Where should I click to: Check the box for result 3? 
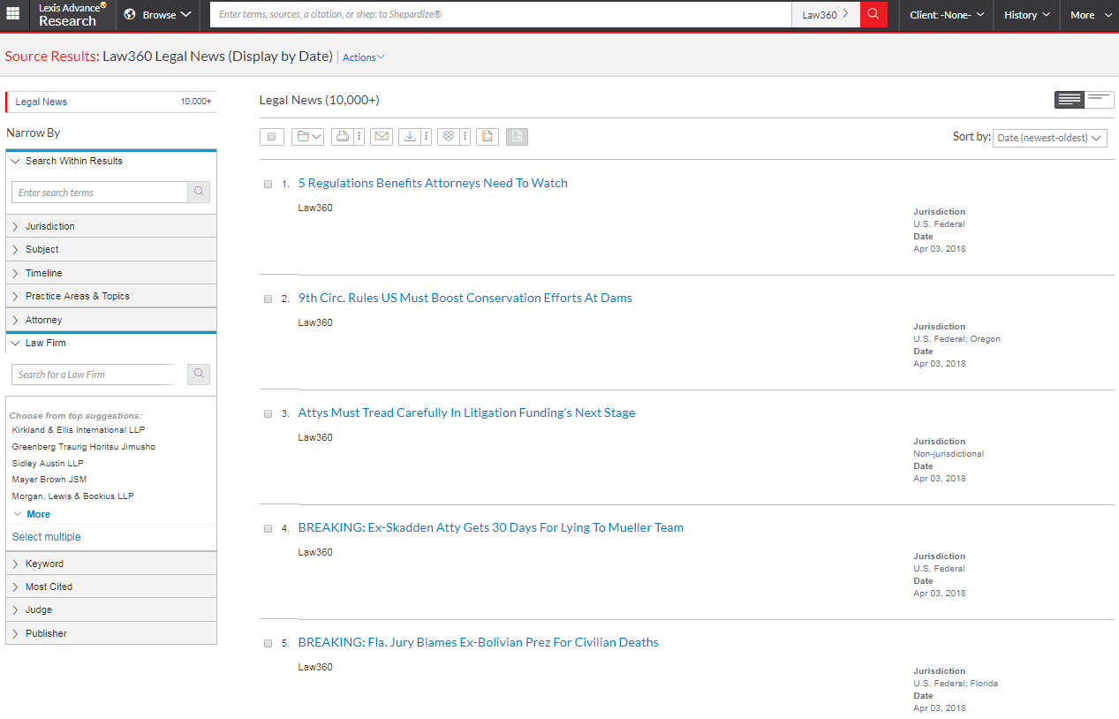point(268,413)
